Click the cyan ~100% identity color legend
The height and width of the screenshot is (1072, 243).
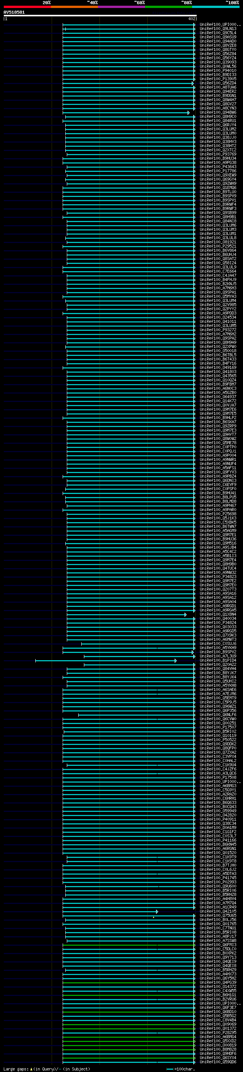(216, 7)
